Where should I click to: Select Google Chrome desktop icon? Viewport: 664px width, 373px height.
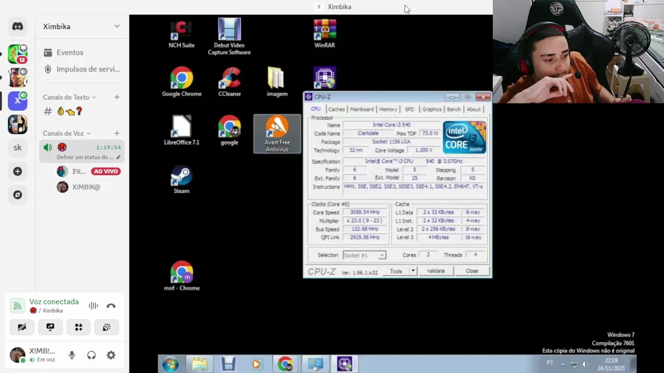coord(182,82)
